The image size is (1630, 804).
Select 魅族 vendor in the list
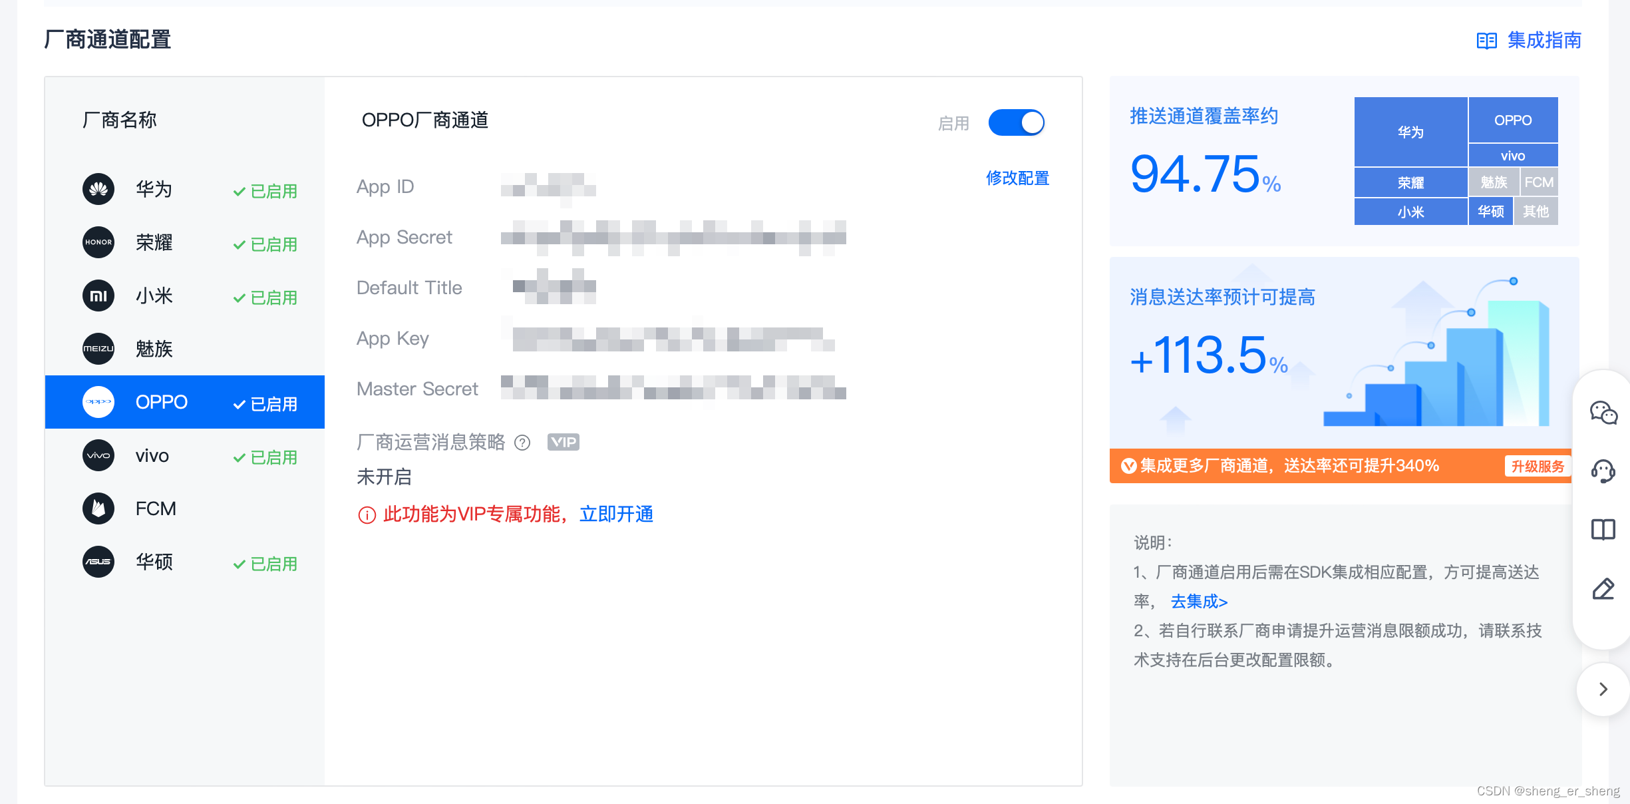pyautogui.click(x=184, y=349)
